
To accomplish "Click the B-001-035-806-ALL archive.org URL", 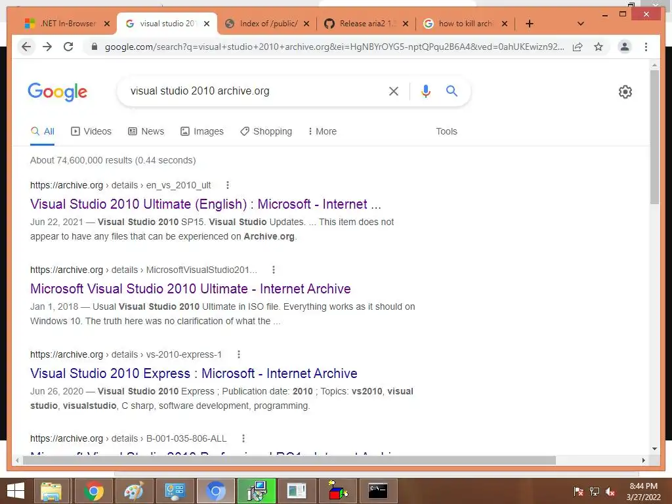I will click(x=128, y=438).
